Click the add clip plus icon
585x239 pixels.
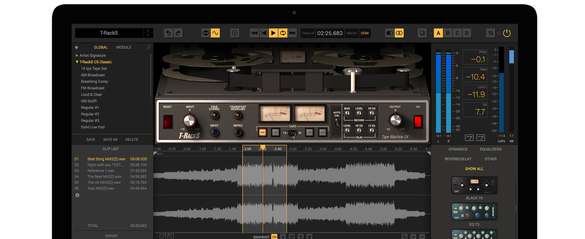pyautogui.click(x=77, y=195)
